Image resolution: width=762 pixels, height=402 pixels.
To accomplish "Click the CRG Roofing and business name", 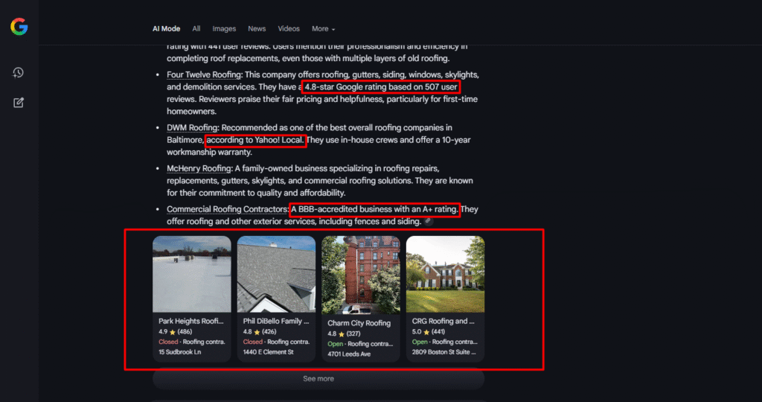I will [x=444, y=322].
